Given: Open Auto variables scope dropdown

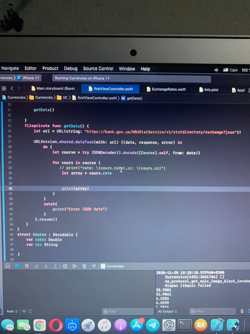Looking at the screenshot, I should click(12, 311).
